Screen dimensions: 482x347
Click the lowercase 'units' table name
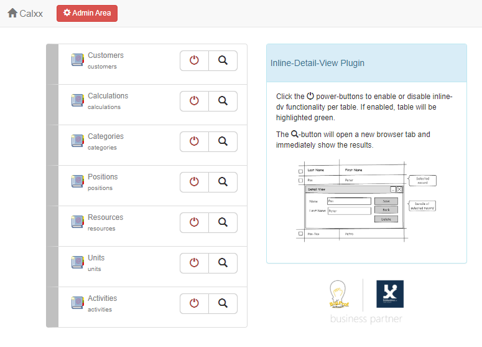pyautogui.click(x=94, y=269)
